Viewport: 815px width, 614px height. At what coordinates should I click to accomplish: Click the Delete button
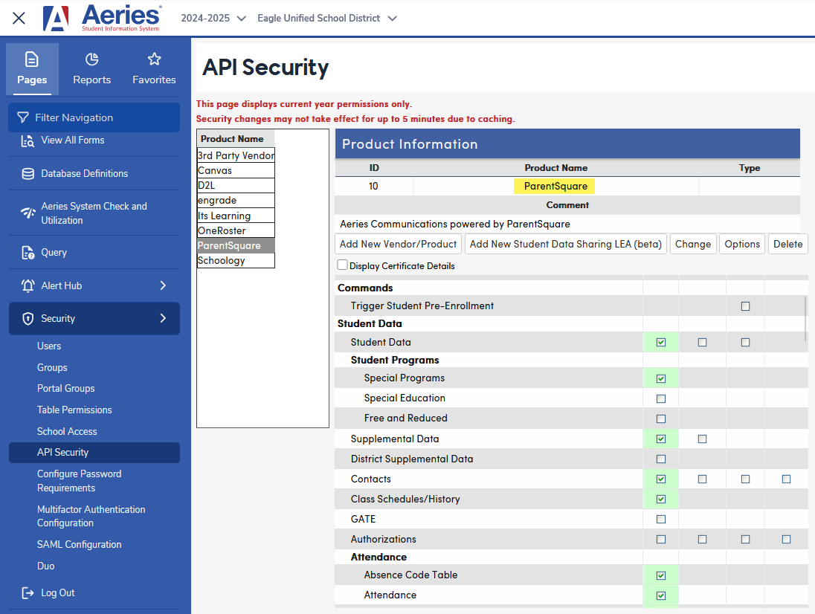coord(787,244)
